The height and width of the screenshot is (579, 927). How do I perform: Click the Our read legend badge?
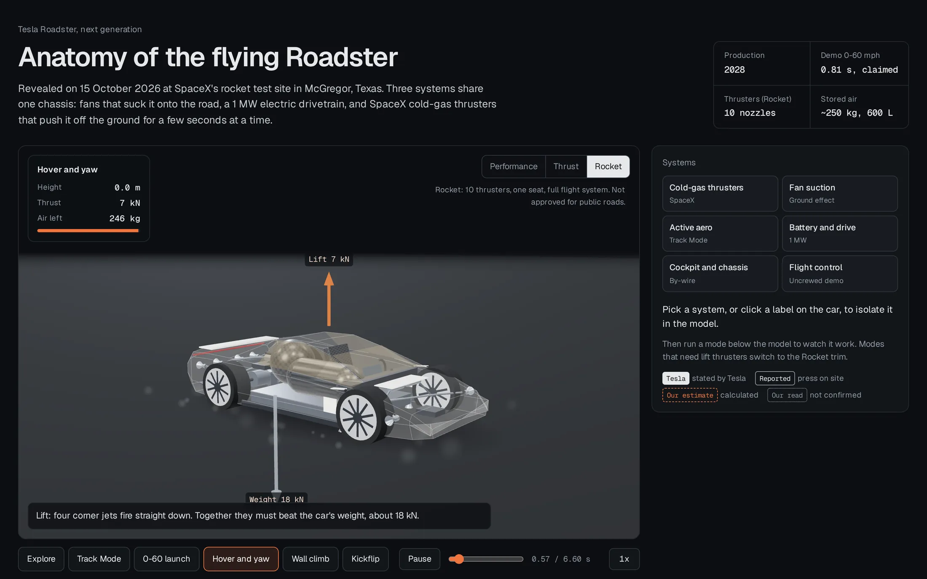point(787,395)
